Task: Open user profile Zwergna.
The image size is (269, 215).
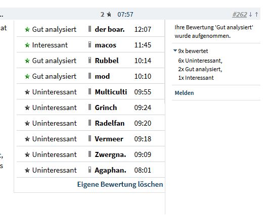Action: (x=110, y=154)
